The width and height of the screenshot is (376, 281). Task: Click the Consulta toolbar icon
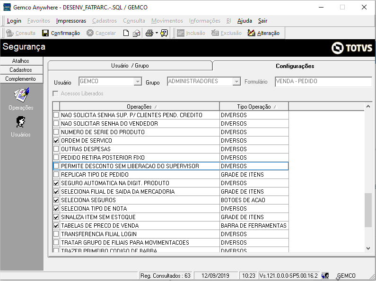pos(10,33)
